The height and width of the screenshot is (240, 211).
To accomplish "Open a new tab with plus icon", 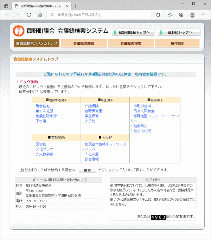I will [x=76, y=6].
